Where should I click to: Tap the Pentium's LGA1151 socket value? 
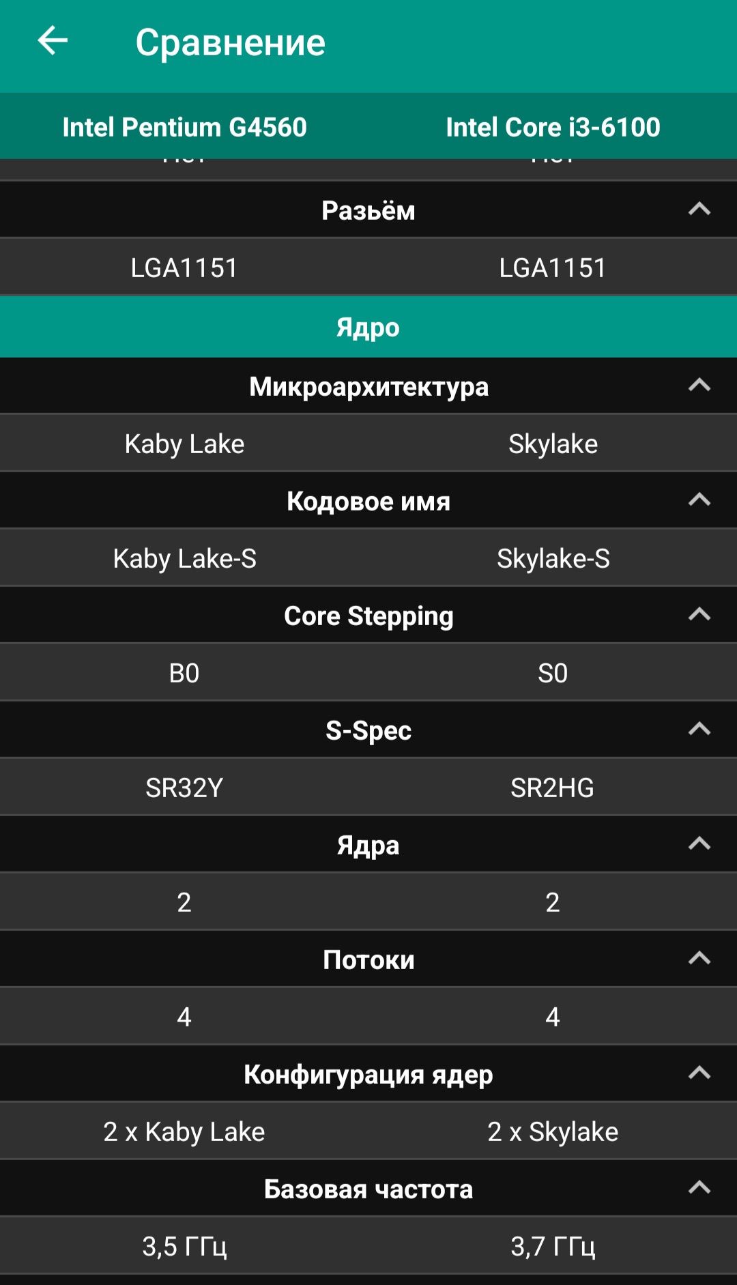(184, 268)
